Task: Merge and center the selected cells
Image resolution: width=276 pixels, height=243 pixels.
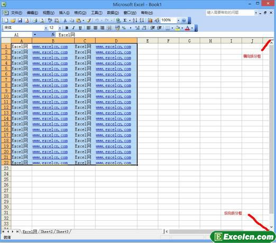Action: [109, 28]
